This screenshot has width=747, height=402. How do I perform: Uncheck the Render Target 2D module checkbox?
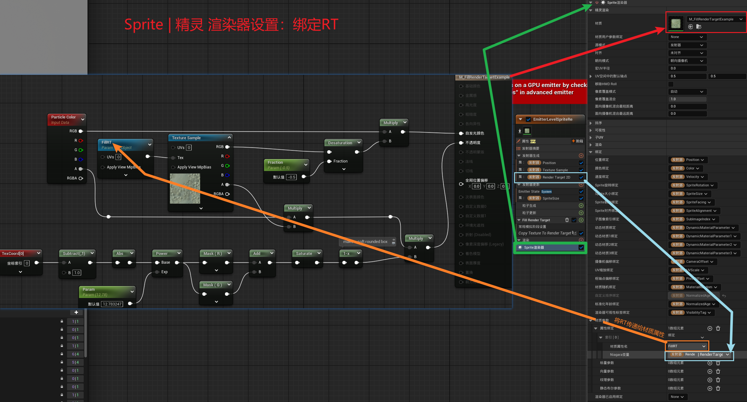click(581, 177)
